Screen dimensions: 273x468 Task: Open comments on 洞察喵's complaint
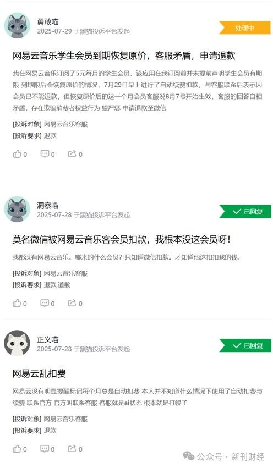click(x=47, y=303)
